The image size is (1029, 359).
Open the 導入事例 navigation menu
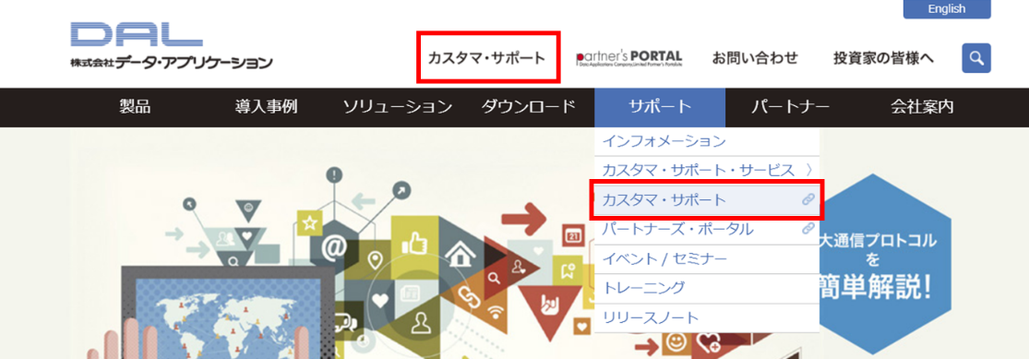click(267, 107)
